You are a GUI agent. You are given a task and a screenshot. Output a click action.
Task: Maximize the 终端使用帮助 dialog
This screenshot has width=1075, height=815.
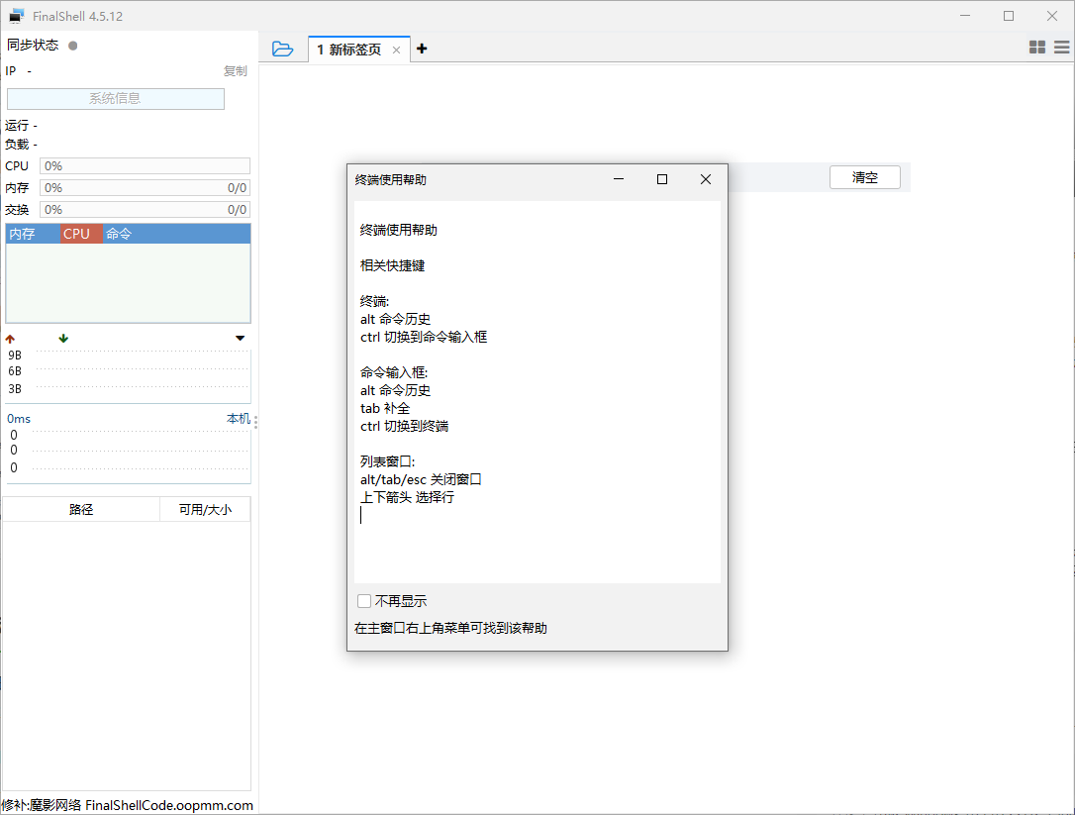[661, 179]
